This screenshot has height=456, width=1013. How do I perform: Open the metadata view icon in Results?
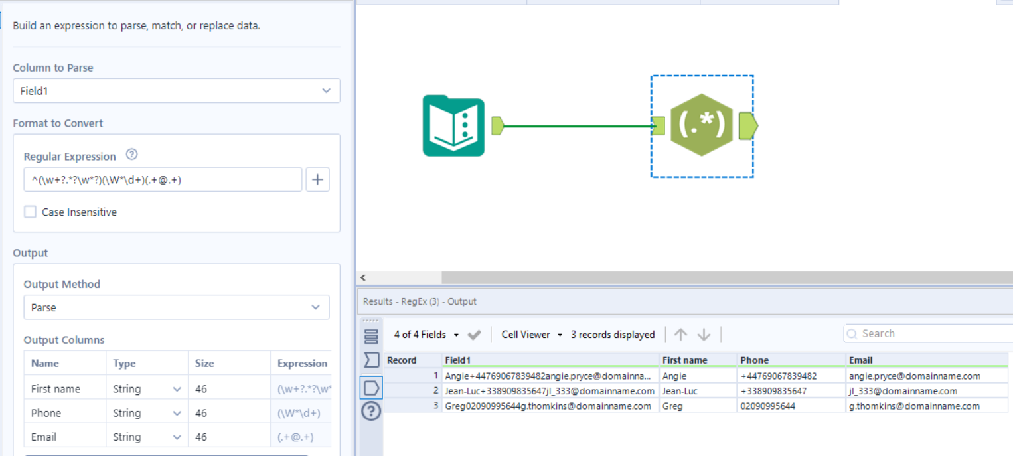pos(371,337)
